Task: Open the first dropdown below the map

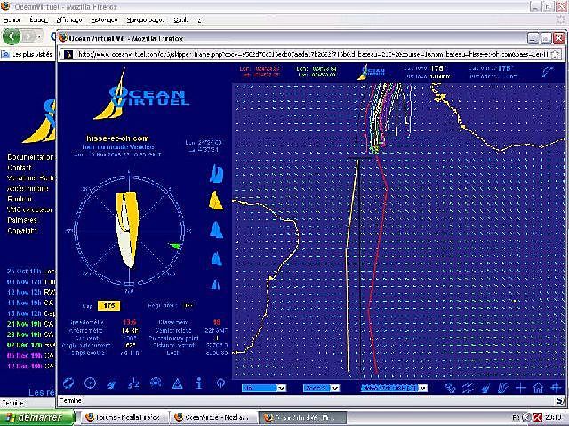Action: point(264,388)
